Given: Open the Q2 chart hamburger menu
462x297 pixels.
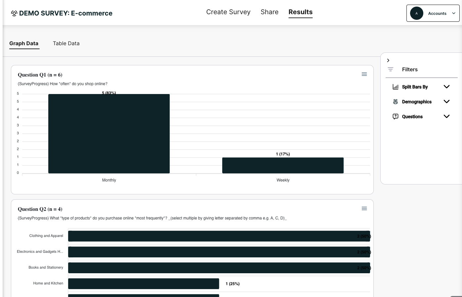Looking at the screenshot, I should [364, 209].
